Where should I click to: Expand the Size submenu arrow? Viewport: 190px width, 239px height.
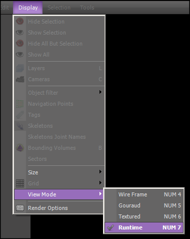(x=100, y=172)
